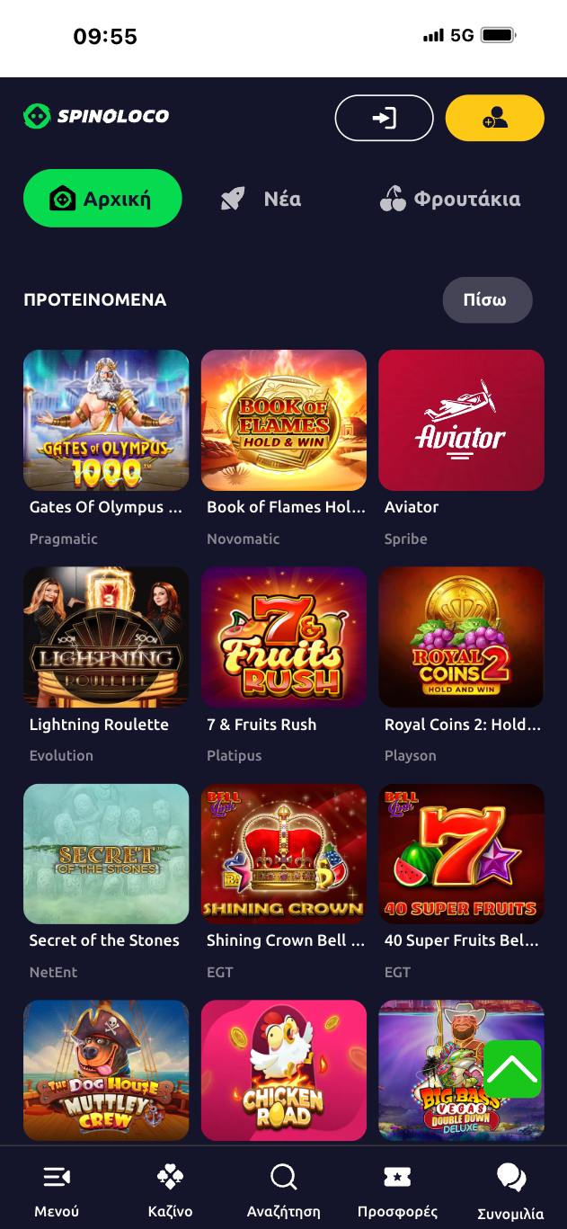Tap the green scroll-to-top arrow
567x1229 pixels.
pos(512,1069)
